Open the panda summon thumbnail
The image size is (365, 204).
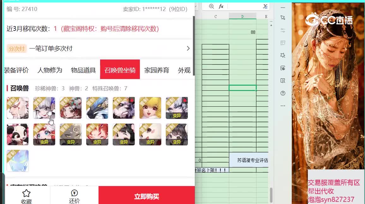[x=18, y=134]
